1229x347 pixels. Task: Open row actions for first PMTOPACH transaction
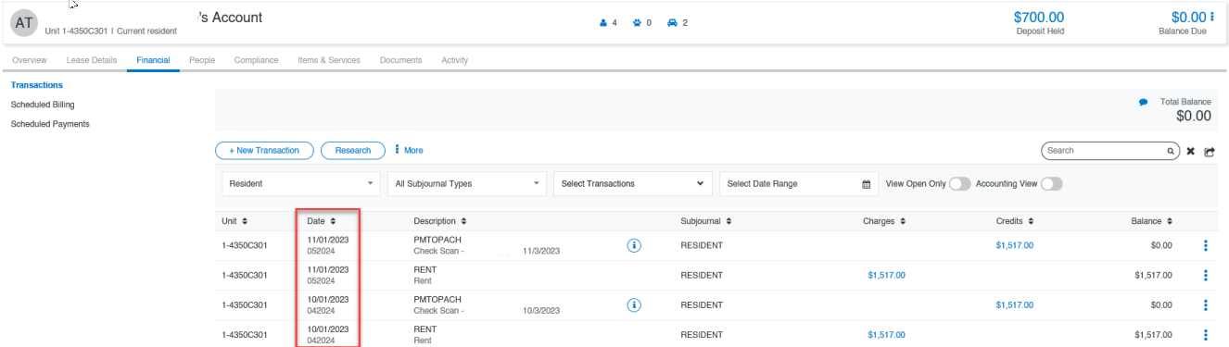point(1206,246)
